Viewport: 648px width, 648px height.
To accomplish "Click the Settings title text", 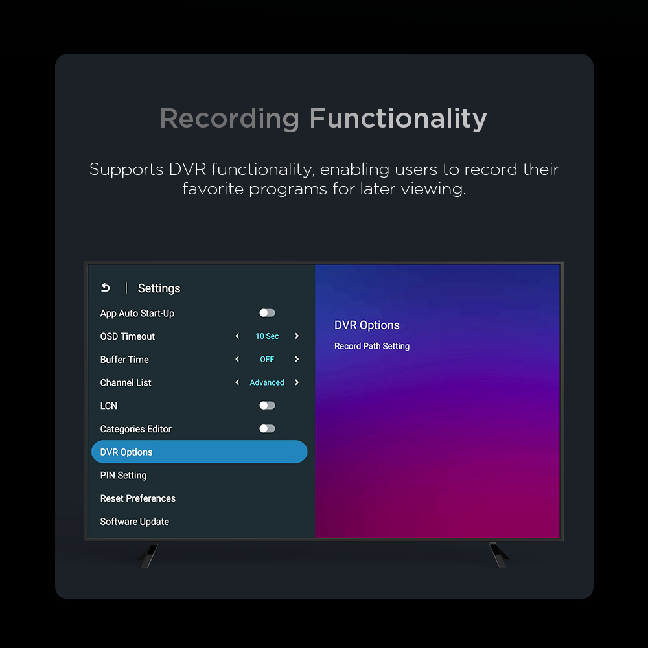I will coord(159,288).
